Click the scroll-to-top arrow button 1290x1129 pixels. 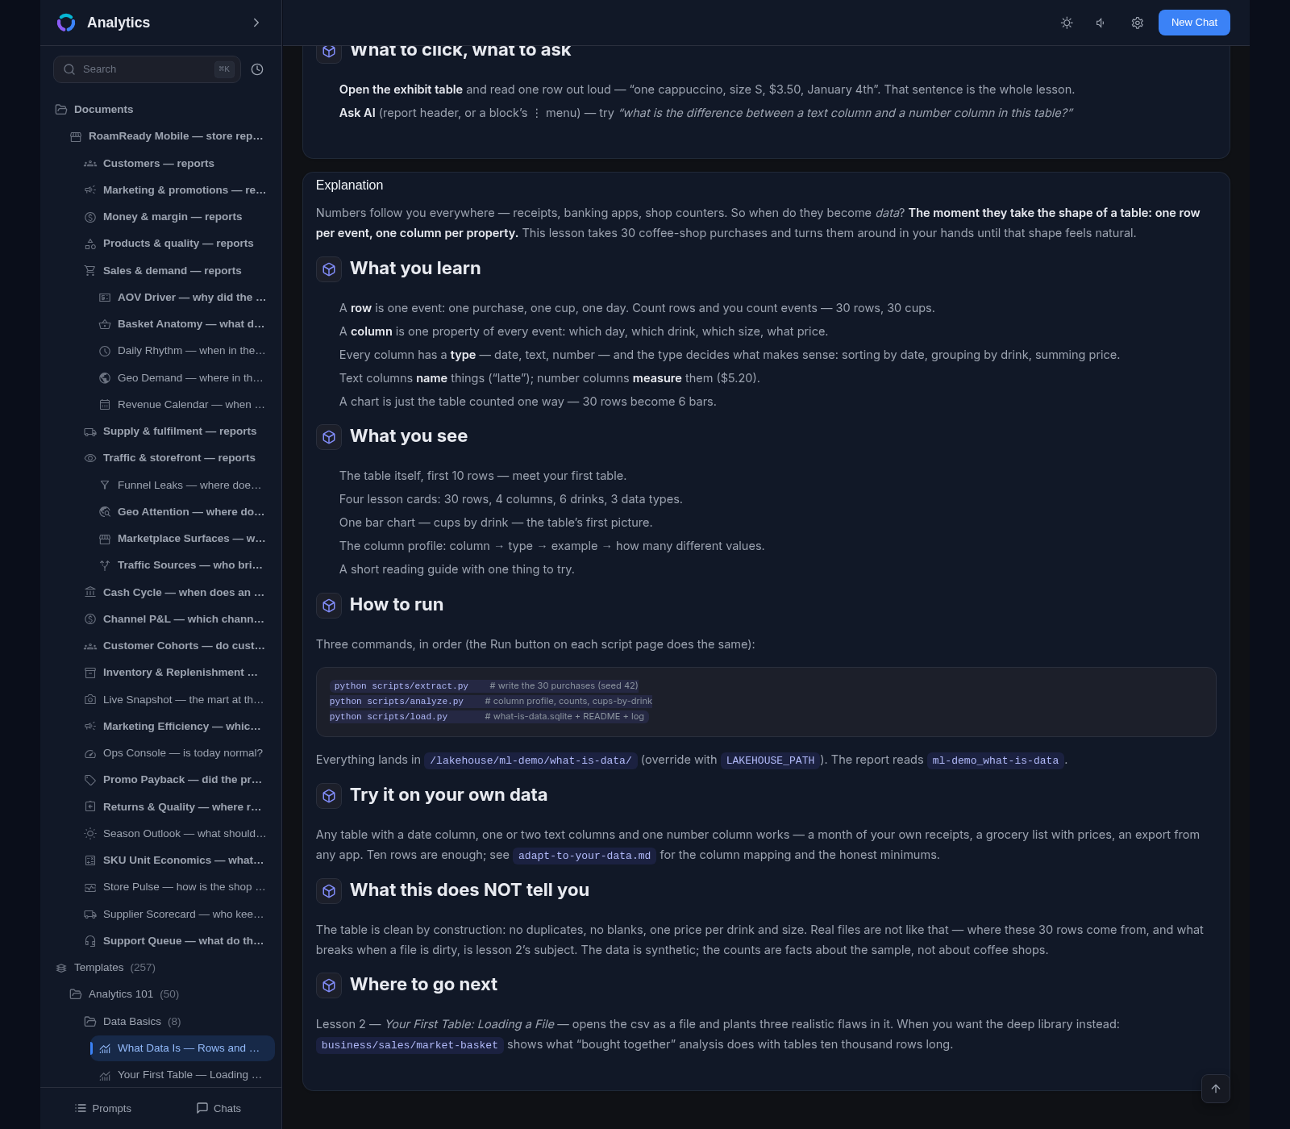tap(1216, 1089)
